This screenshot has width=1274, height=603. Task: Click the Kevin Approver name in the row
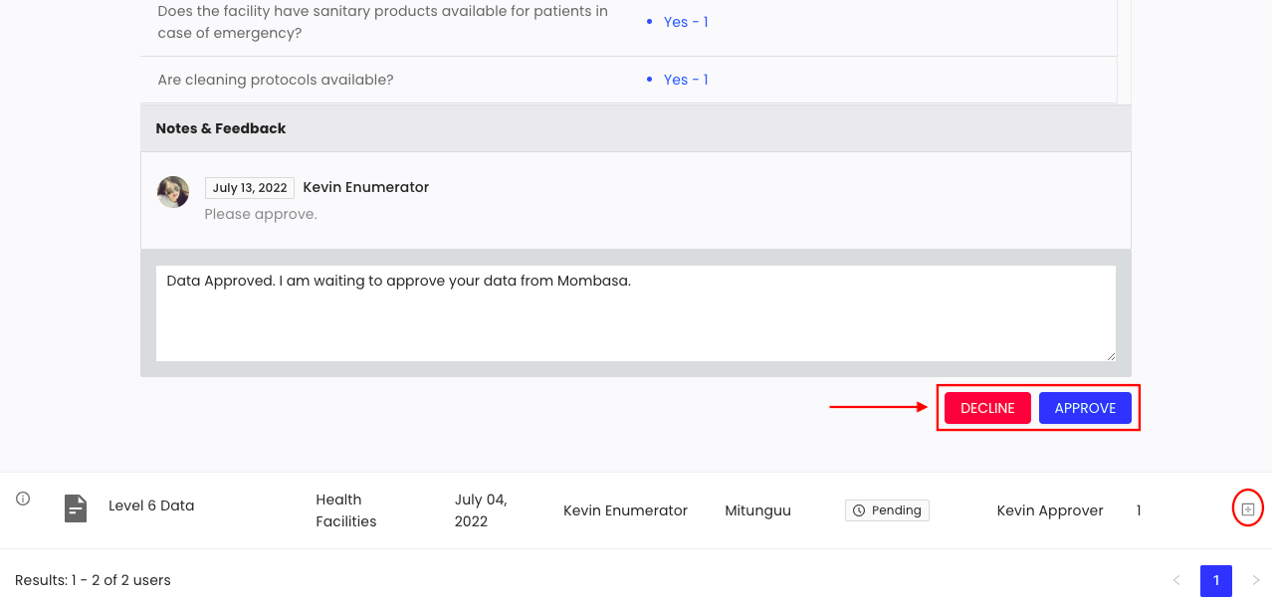tap(1050, 510)
